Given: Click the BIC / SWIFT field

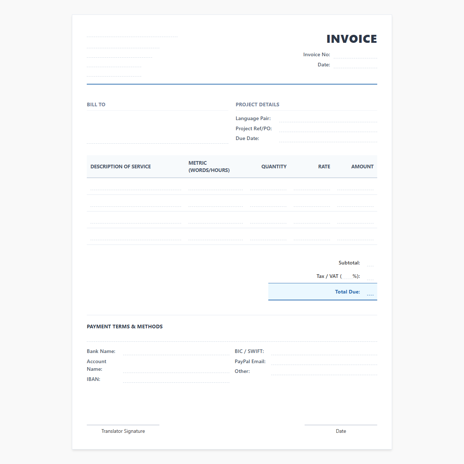Looking at the screenshot, I should [324, 351].
